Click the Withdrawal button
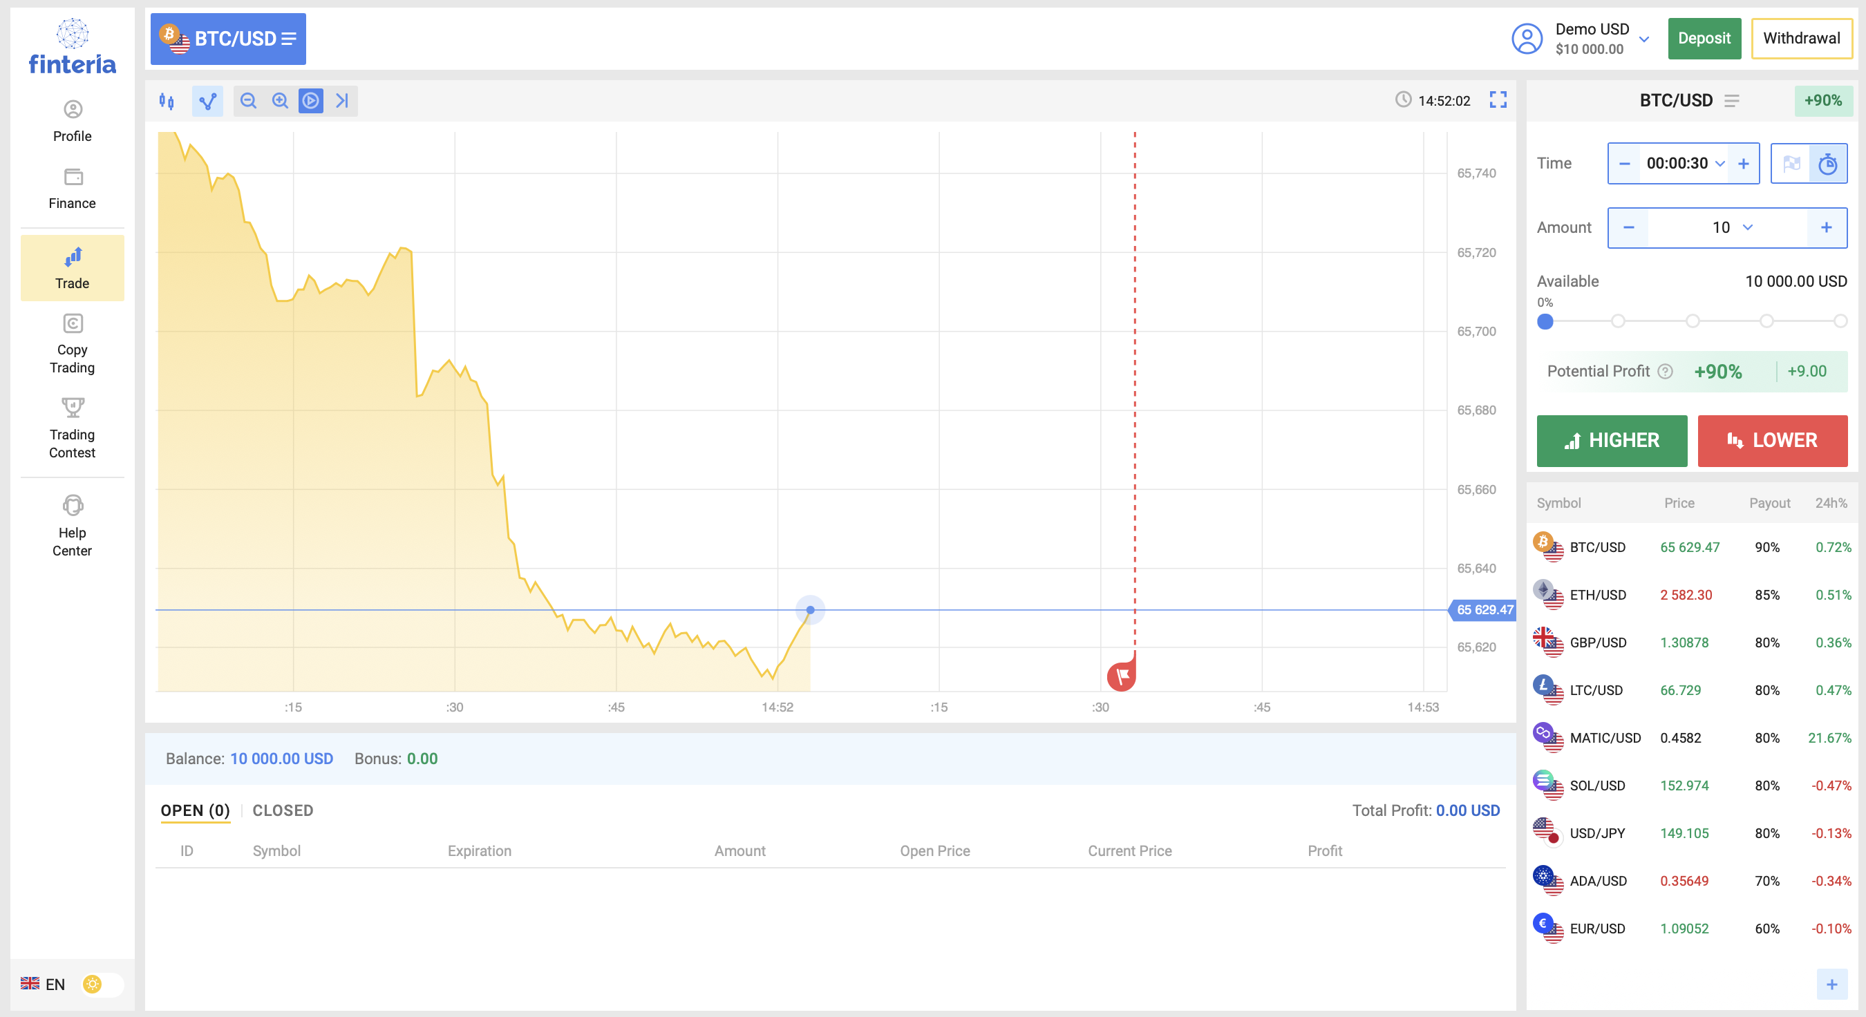This screenshot has height=1017, width=1866. coord(1801,39)
